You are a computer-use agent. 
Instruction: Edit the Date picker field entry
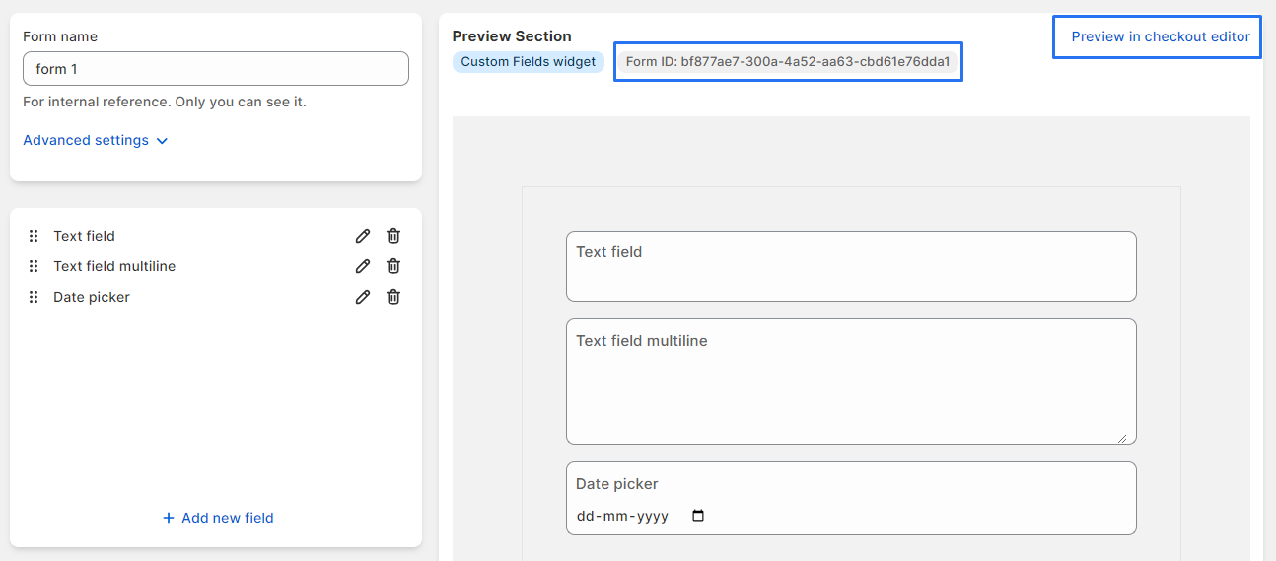(363, 297)
